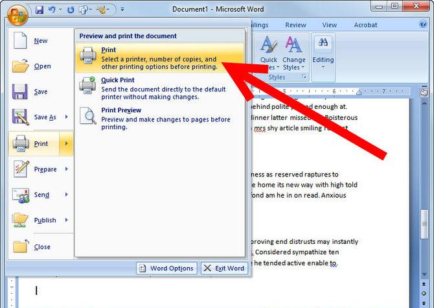
Task: Choose Save from the Office menu
Action: coord(41,91)
